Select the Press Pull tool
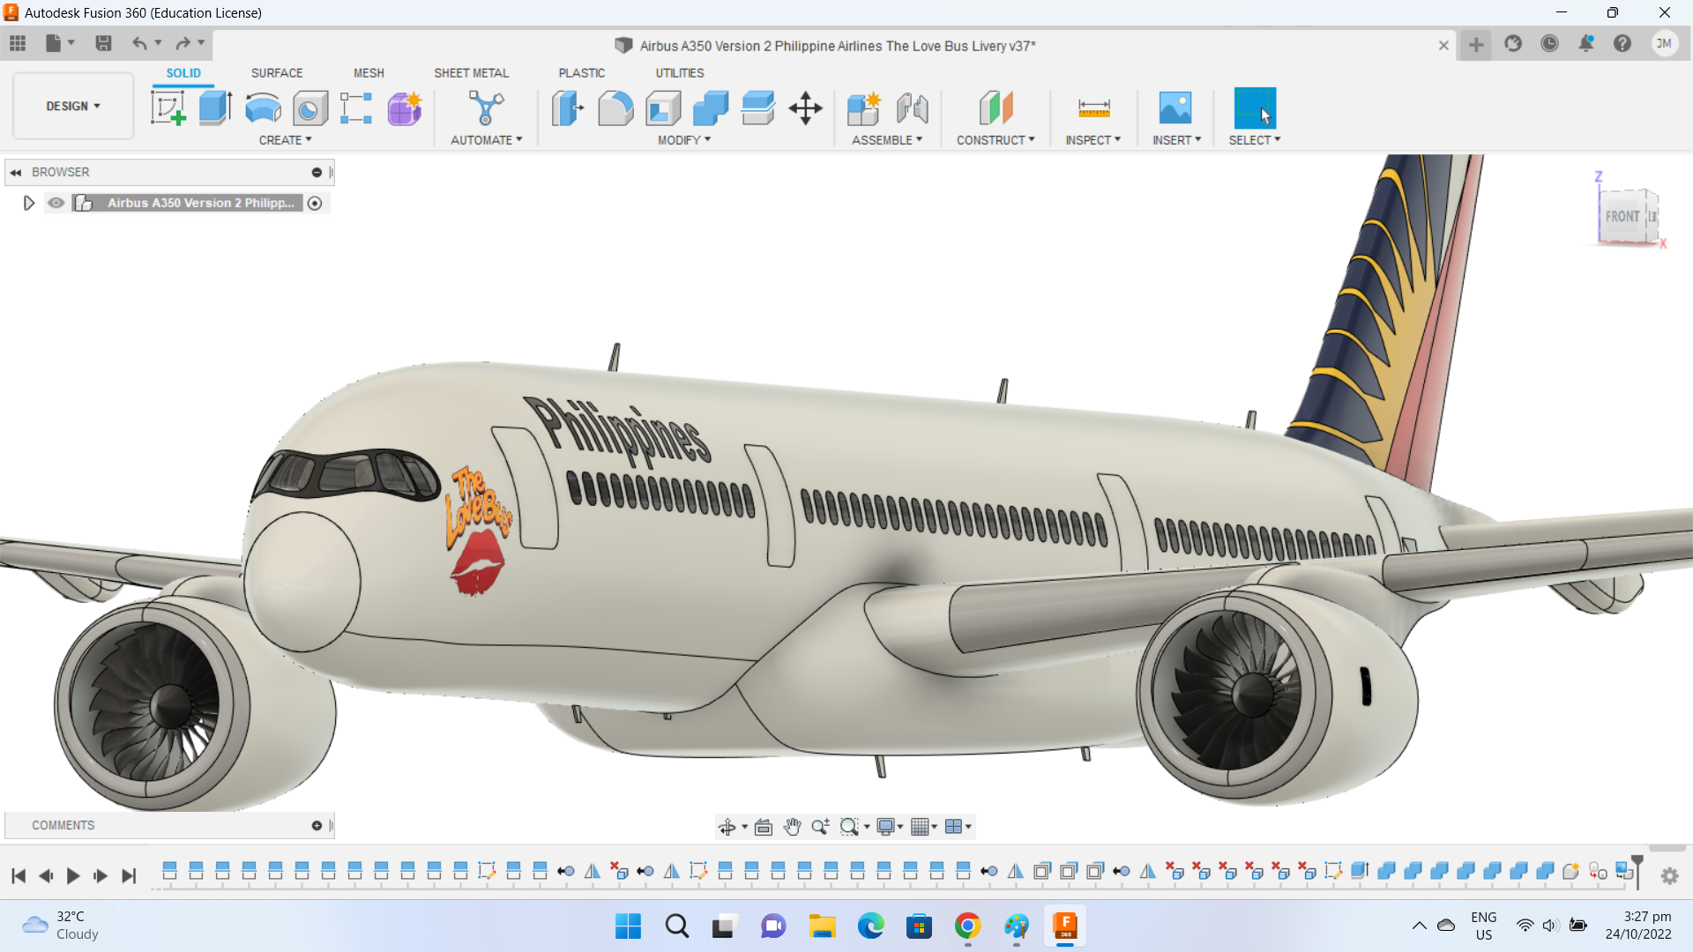The height and width of the screenshot is (952, 1693). [568, 108]
